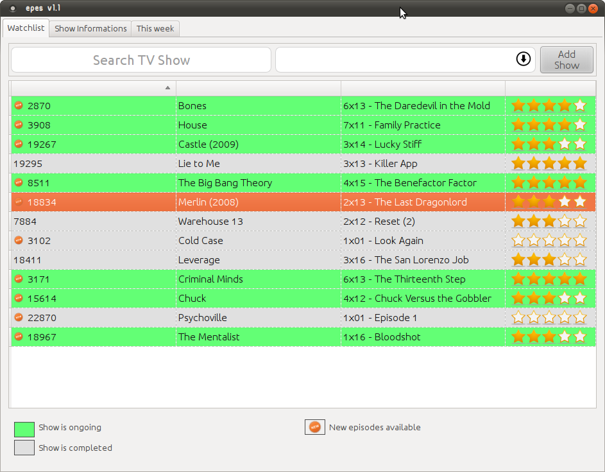Click the Search TV Show field
The image size is (605, 472).
coord(141,60)
